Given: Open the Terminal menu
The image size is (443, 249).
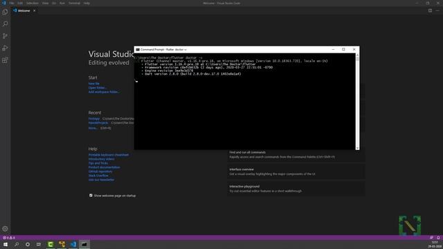Looking at the screenshot, I should [x=74, y=3].
